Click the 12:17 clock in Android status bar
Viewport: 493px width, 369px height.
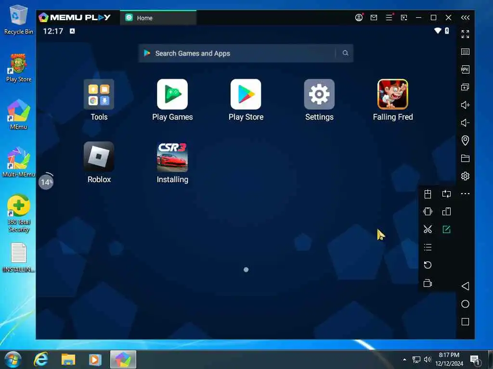point(53,31)
